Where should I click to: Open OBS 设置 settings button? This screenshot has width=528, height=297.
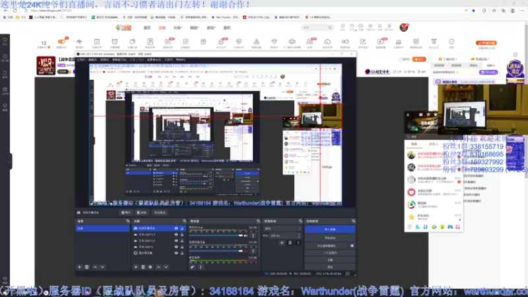(330, 260)
